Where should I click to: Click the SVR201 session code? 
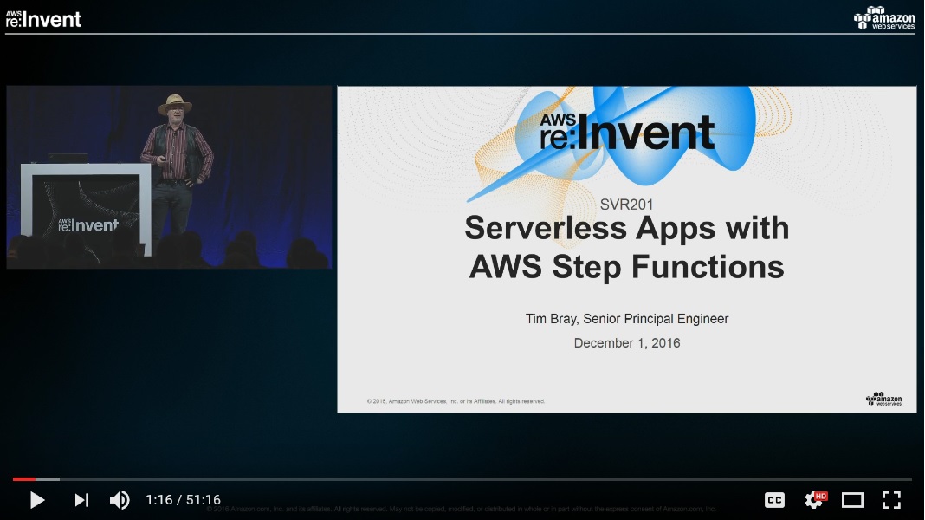click(x=626, y=205)
